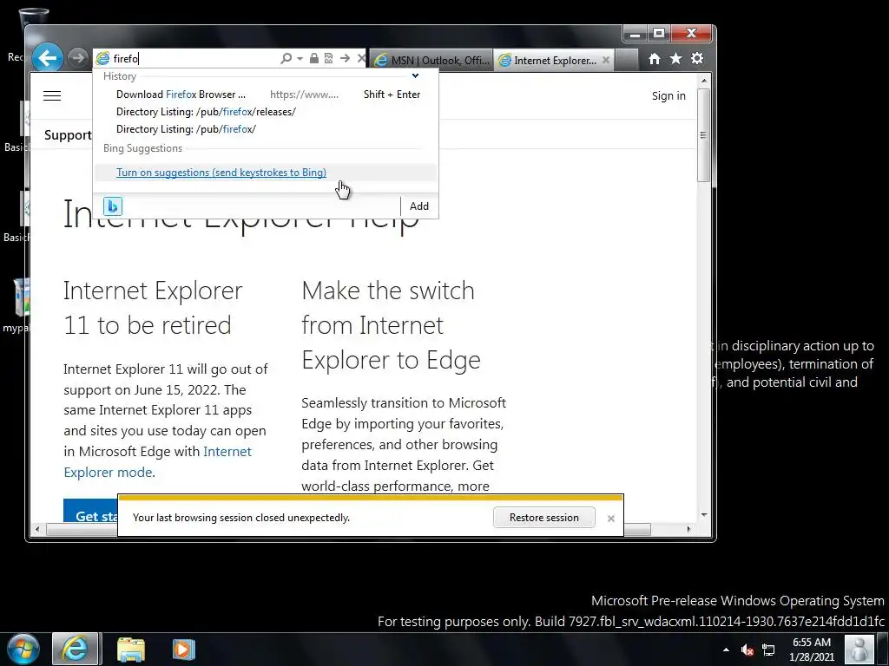Click the site icon in address bar

[102, 58]
